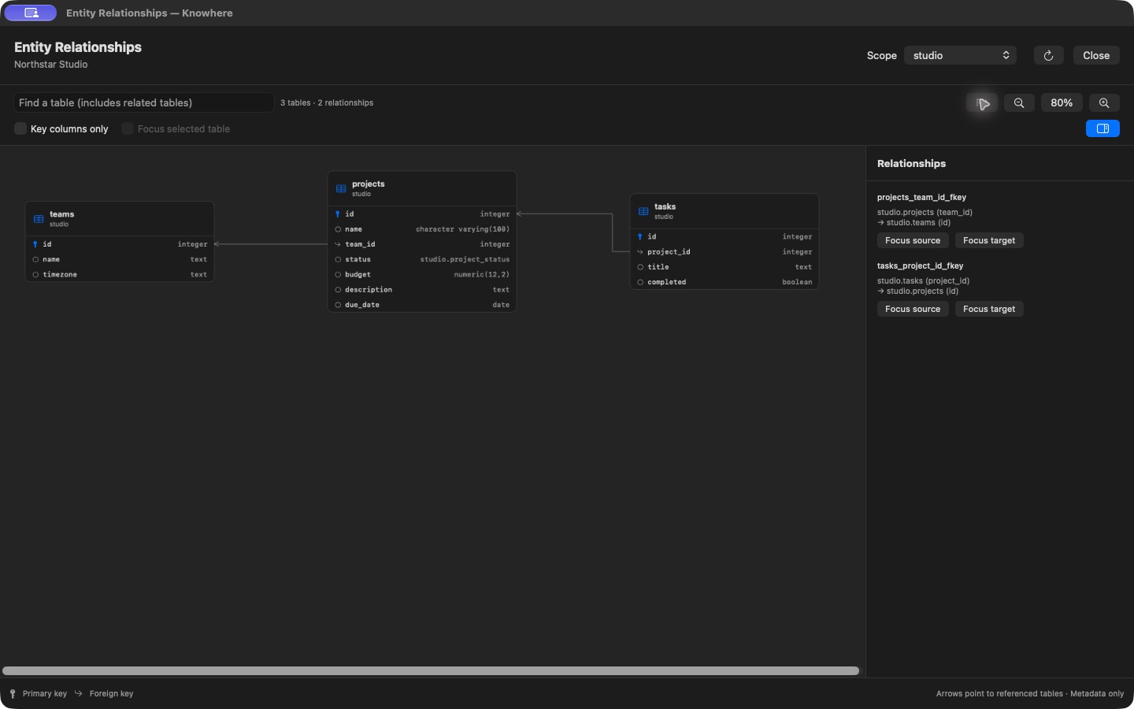
Task: Zoom out using the minus magnifier
Action: pyautogui.click(x=1019, y=103)
